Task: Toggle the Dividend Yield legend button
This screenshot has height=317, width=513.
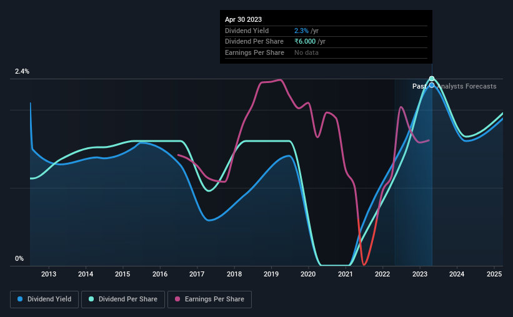Action: 44,300
